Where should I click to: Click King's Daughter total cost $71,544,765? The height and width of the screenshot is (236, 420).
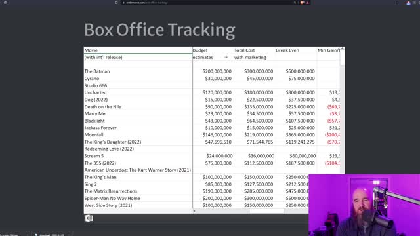[260, 142]
